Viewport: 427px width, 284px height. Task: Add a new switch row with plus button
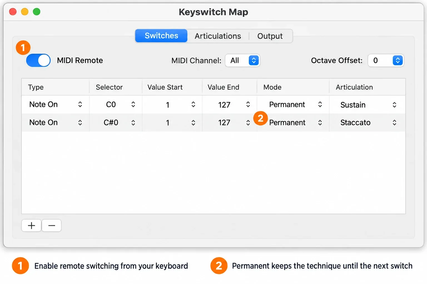point(31,225)
